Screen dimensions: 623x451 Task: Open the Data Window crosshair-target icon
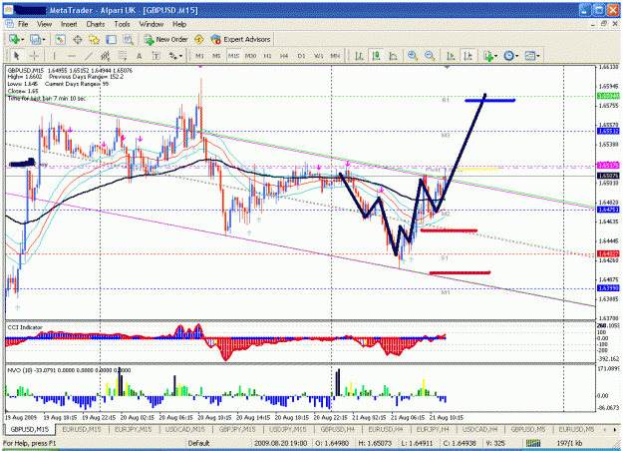click(77, 39)
